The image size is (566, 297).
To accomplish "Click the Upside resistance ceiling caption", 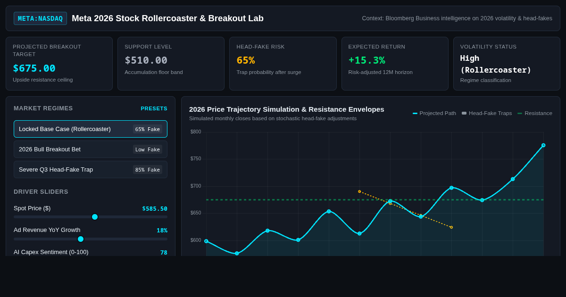I will (43, 80).
